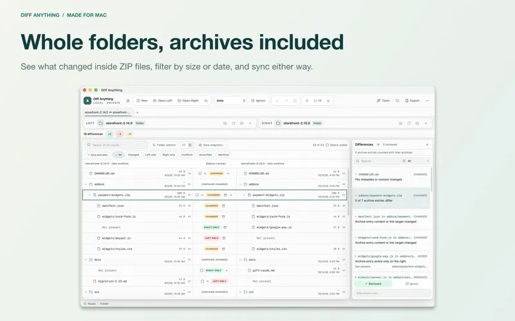The image size is (515, 321).
Task: Select the migration-2.13.md row radio circle
Action: (202, 281)
